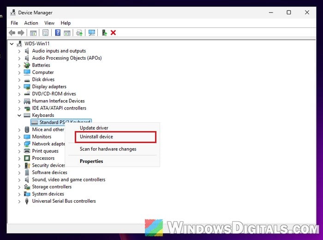Screen dimensions: 323x240
Task: Select the Processors label
Action: [43, 158]
